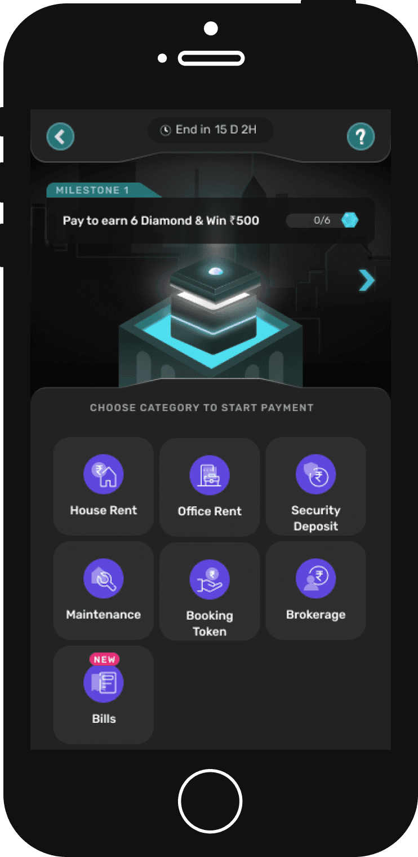
Task: Tap the back arrow icon
Action: pos(60,136)
